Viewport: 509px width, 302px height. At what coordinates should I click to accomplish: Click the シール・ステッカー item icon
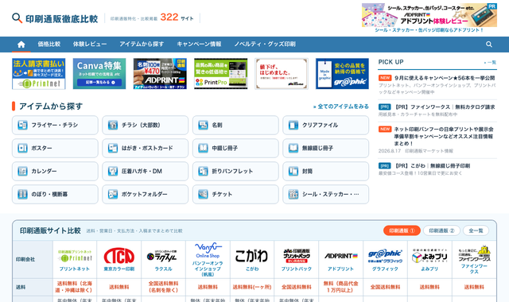click(293, 194)
